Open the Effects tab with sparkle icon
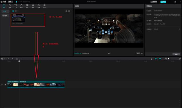This screenshot has width=182, height=108. (x=27, y=6)
